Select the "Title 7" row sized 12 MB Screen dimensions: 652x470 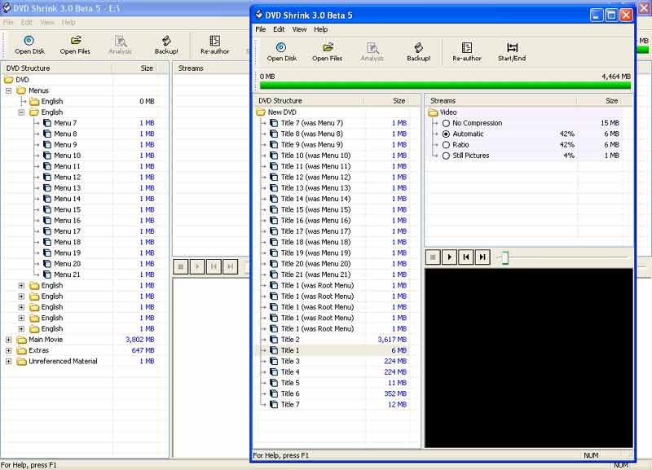point(332,404)
